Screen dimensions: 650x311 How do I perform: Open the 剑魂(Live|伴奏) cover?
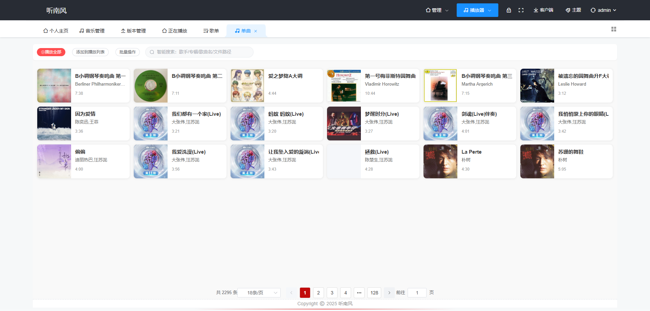[x=440, y=124]
